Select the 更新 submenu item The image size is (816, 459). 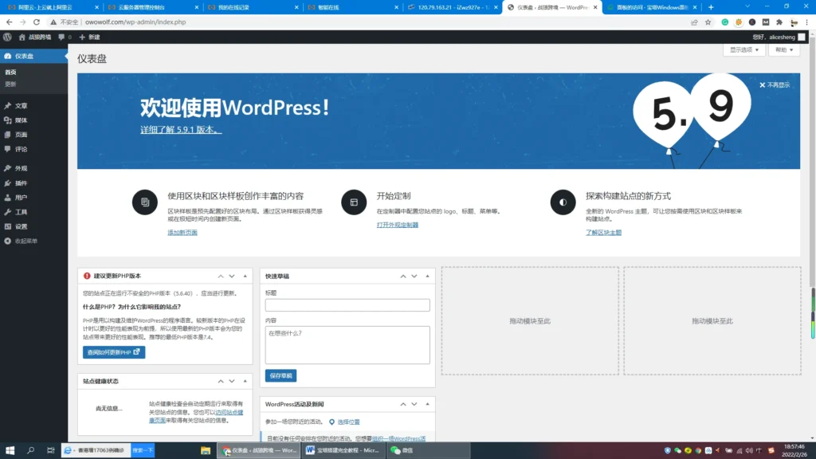coord(11,84)
